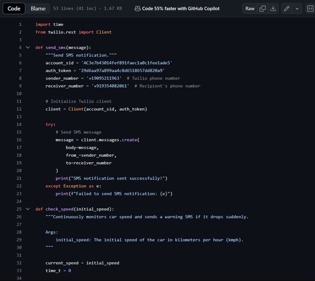Screen dimensions: 315x281
Task: Click the 'Send SMS notification.' docstring
Action: pos(81,55)
